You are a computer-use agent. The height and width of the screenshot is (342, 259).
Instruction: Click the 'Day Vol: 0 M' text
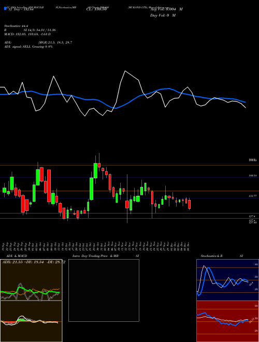[163, 16]
